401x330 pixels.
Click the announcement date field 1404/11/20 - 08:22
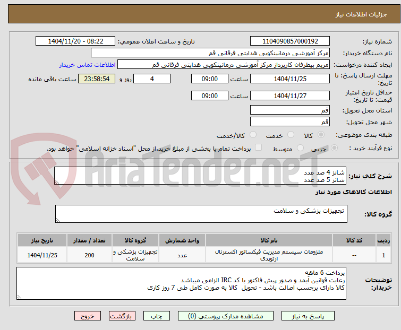[x=75, y=41]
